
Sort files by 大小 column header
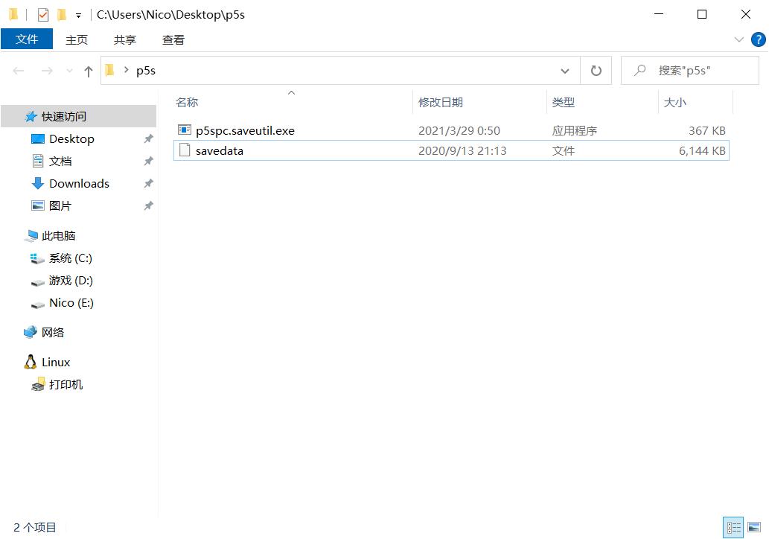tap(695, 102)
